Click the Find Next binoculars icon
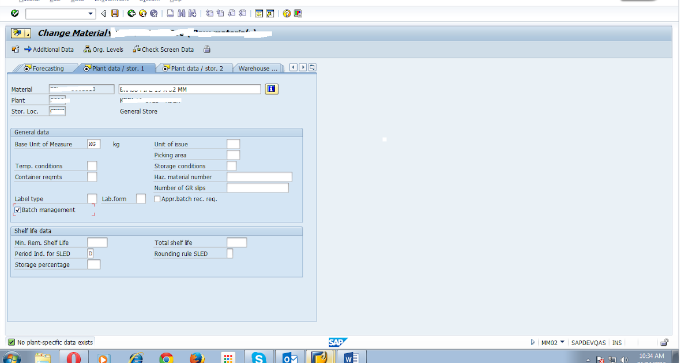This screenshot has width=692, height=363. [191, 13]
